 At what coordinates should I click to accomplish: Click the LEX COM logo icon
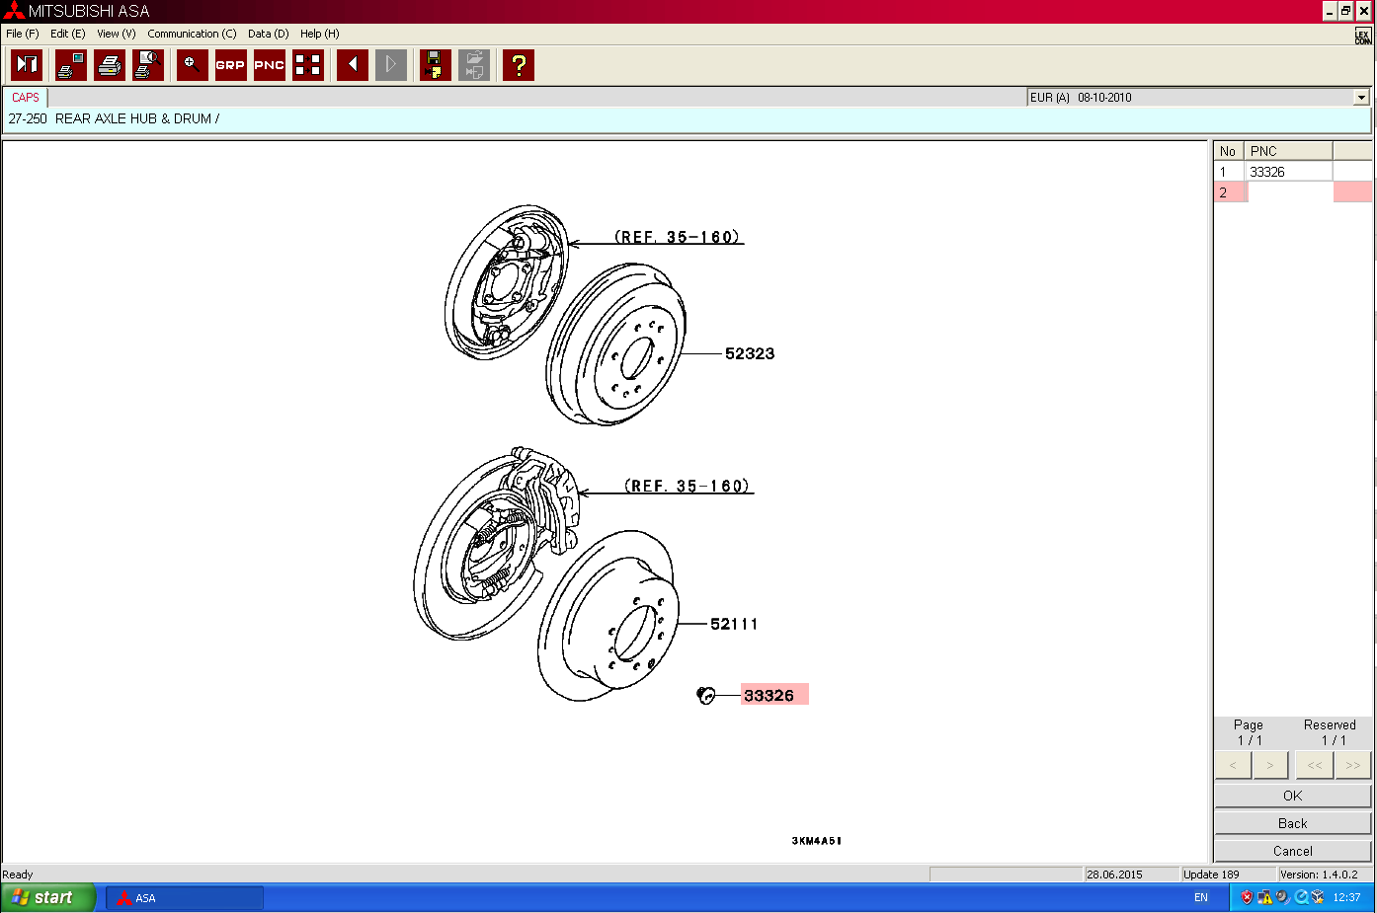(1363, 37)
